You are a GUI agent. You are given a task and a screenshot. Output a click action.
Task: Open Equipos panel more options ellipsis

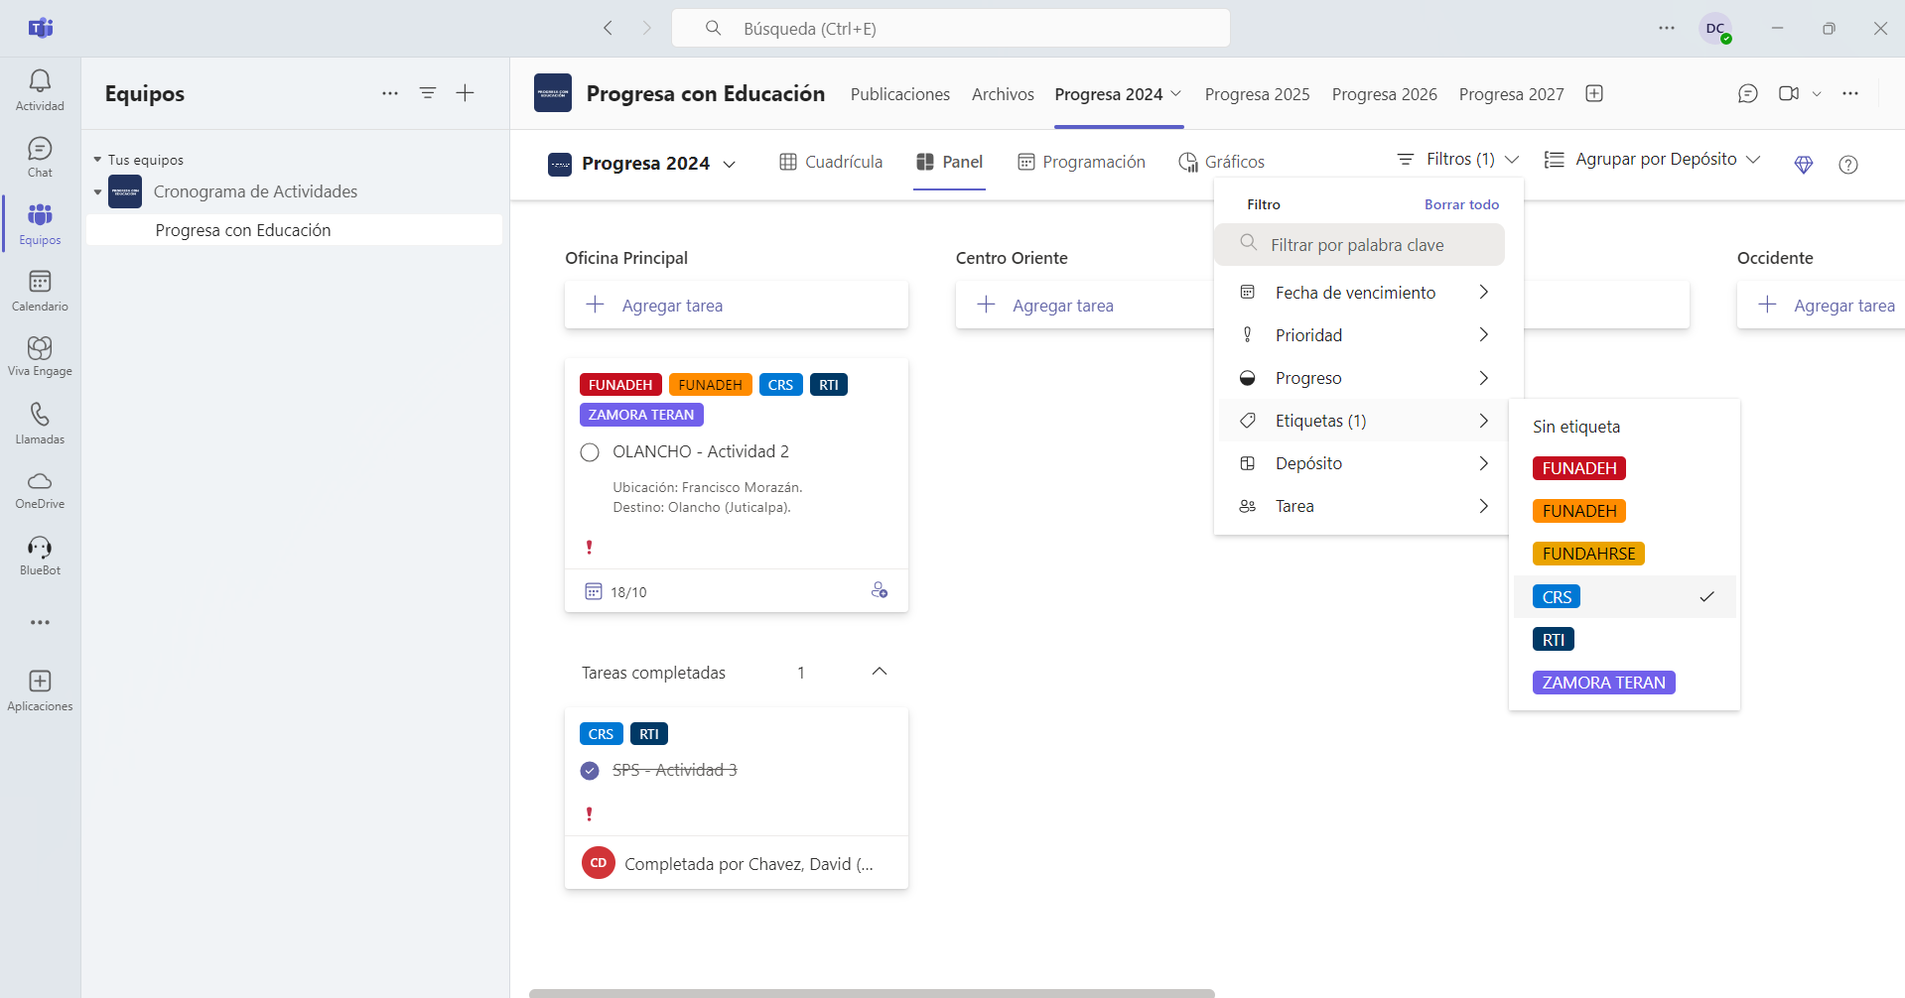point(390,93)
